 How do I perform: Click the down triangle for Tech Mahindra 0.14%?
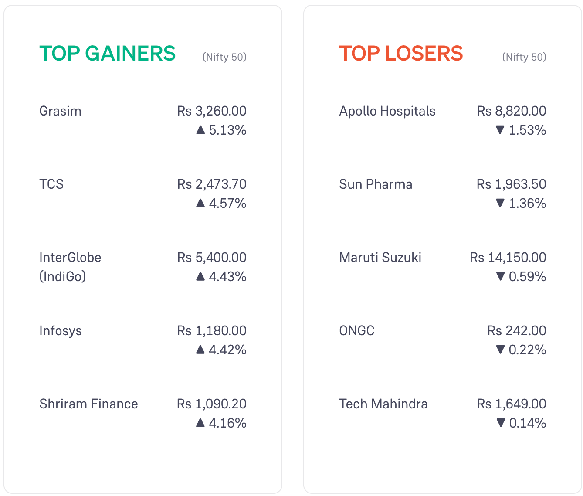click(500, 423)
